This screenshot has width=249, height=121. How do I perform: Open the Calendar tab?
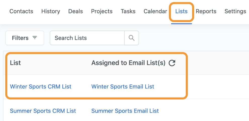[x=155, y=11]
